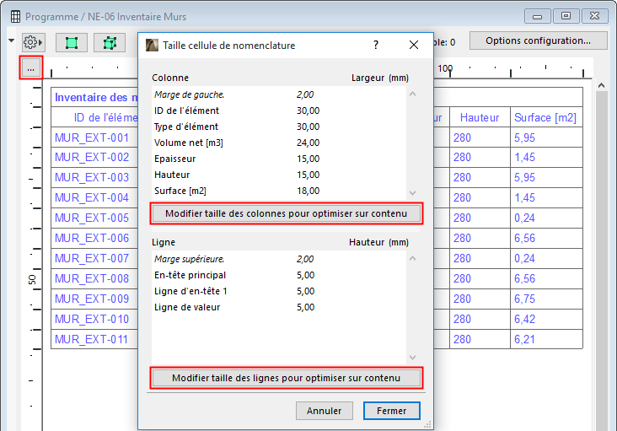Minimize the Programme window

click(537, 16)
